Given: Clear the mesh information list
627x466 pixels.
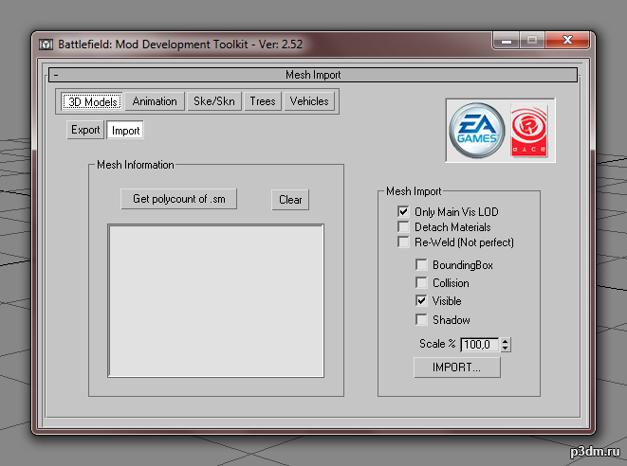Looking at the screenshot, I should click(x=290, y=200).
